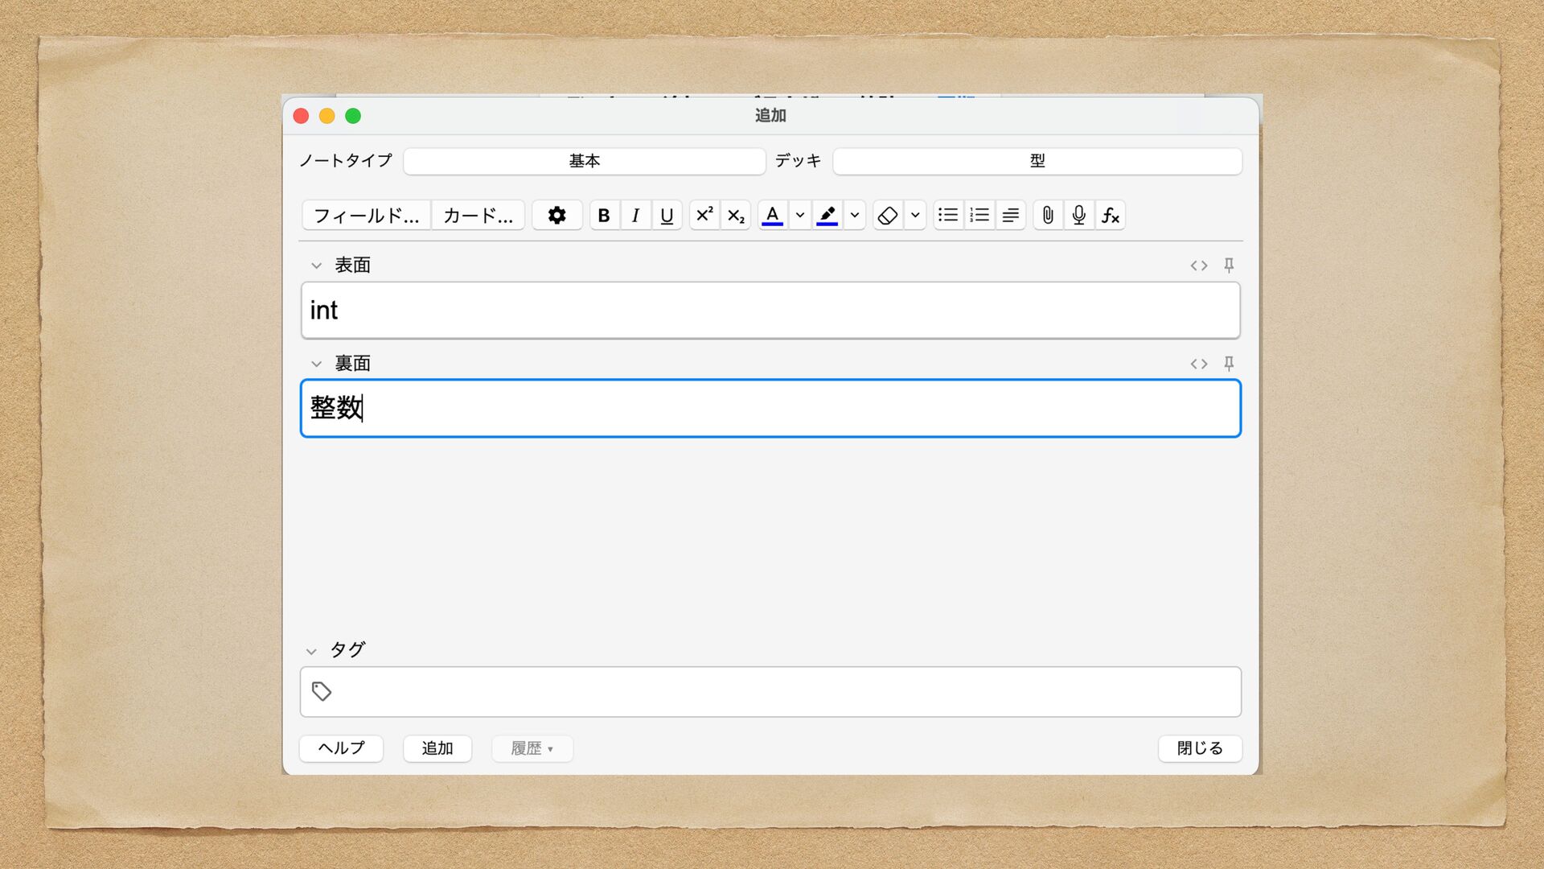Viewport: 1544px width, 869px height.
Task: Click the 閉じる button
Action: [x=1200, y=748]
